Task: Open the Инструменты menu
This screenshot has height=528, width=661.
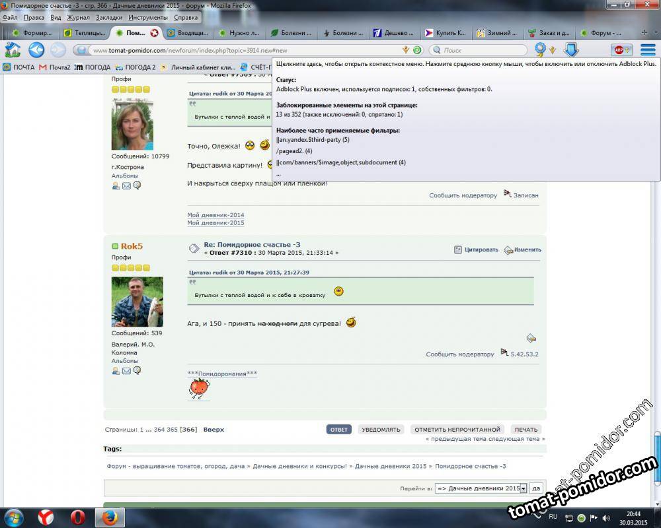Action: (147, 17)
